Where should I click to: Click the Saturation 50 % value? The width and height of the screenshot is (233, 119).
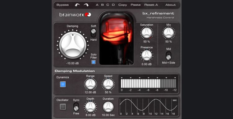click(x=147, y=42)
